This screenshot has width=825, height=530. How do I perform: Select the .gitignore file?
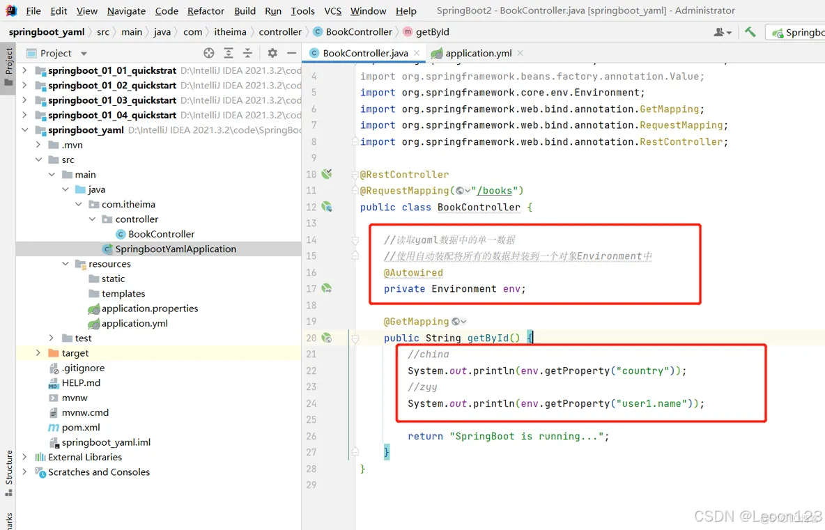[83, 368]
